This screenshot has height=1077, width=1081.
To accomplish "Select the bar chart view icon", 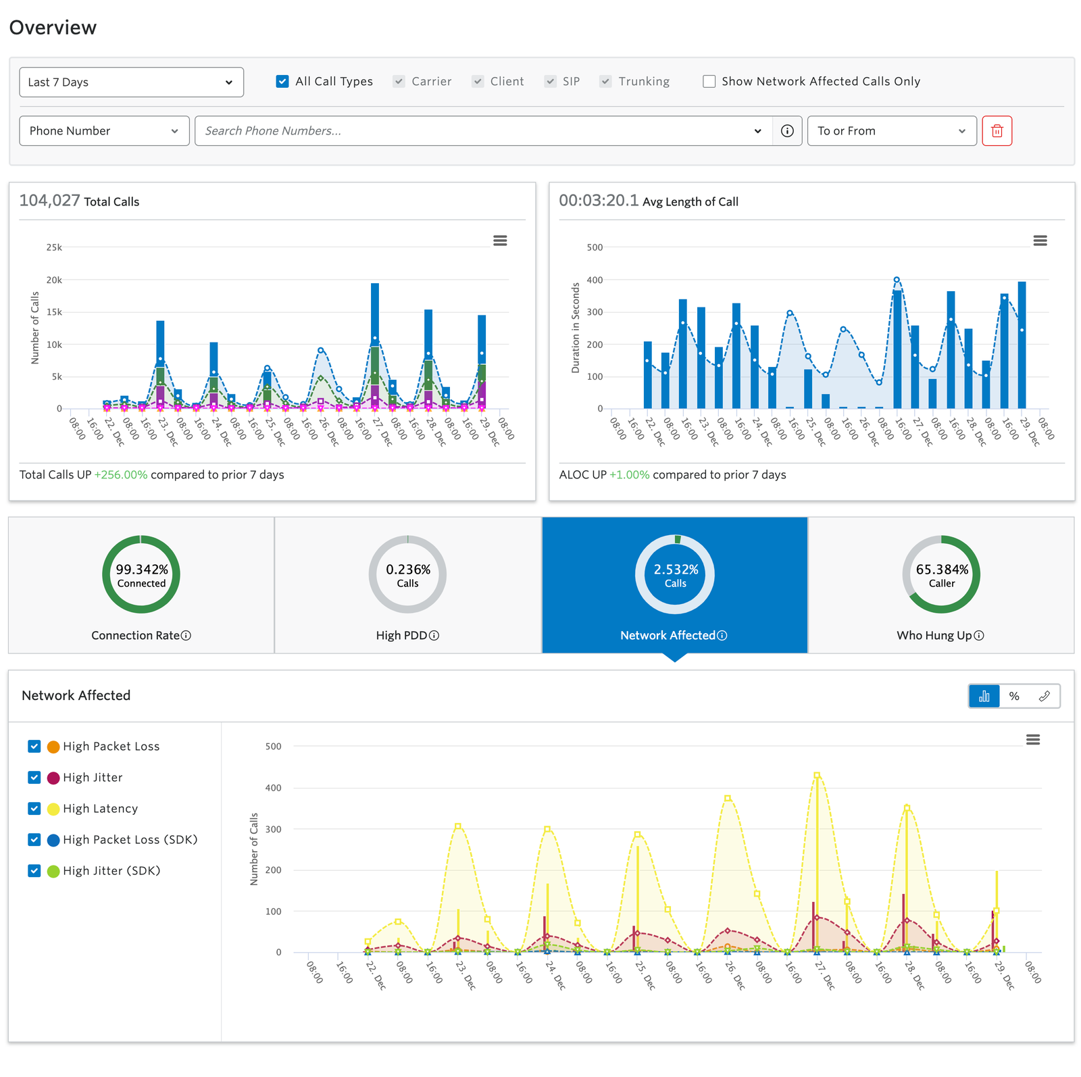I will click(x=984, y=695).
